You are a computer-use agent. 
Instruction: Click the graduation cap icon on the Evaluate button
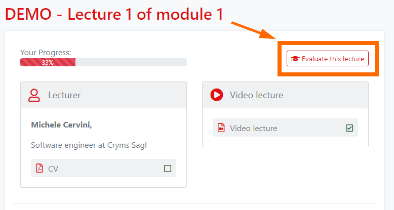[295, 59]
